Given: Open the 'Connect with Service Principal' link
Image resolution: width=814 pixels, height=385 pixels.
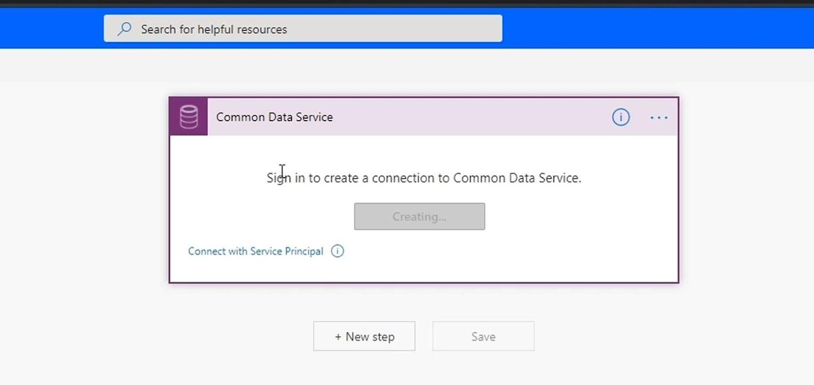Looking at the screenshot, I should coord(255,251).
